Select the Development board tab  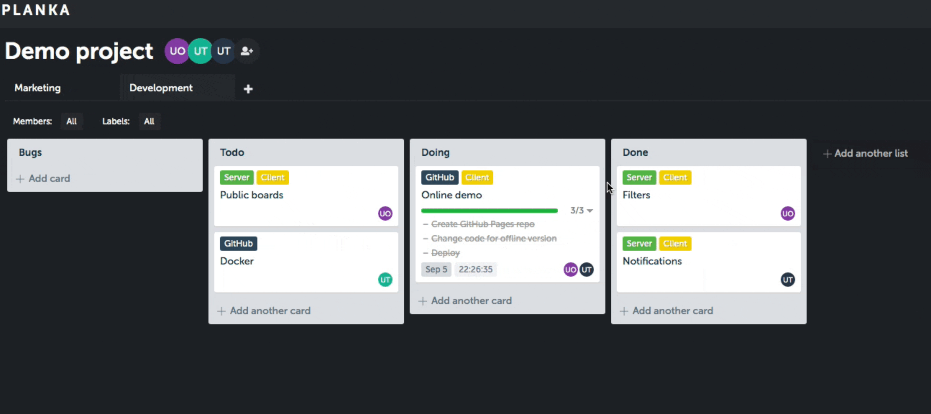(x=161, y=88)
